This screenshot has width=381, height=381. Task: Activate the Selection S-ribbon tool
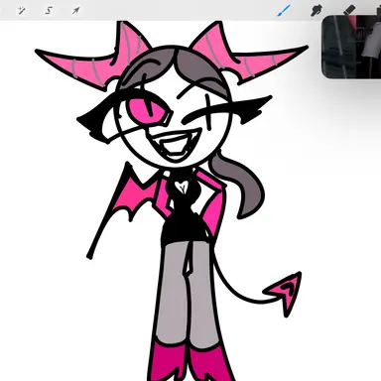[x=49, y=11]
